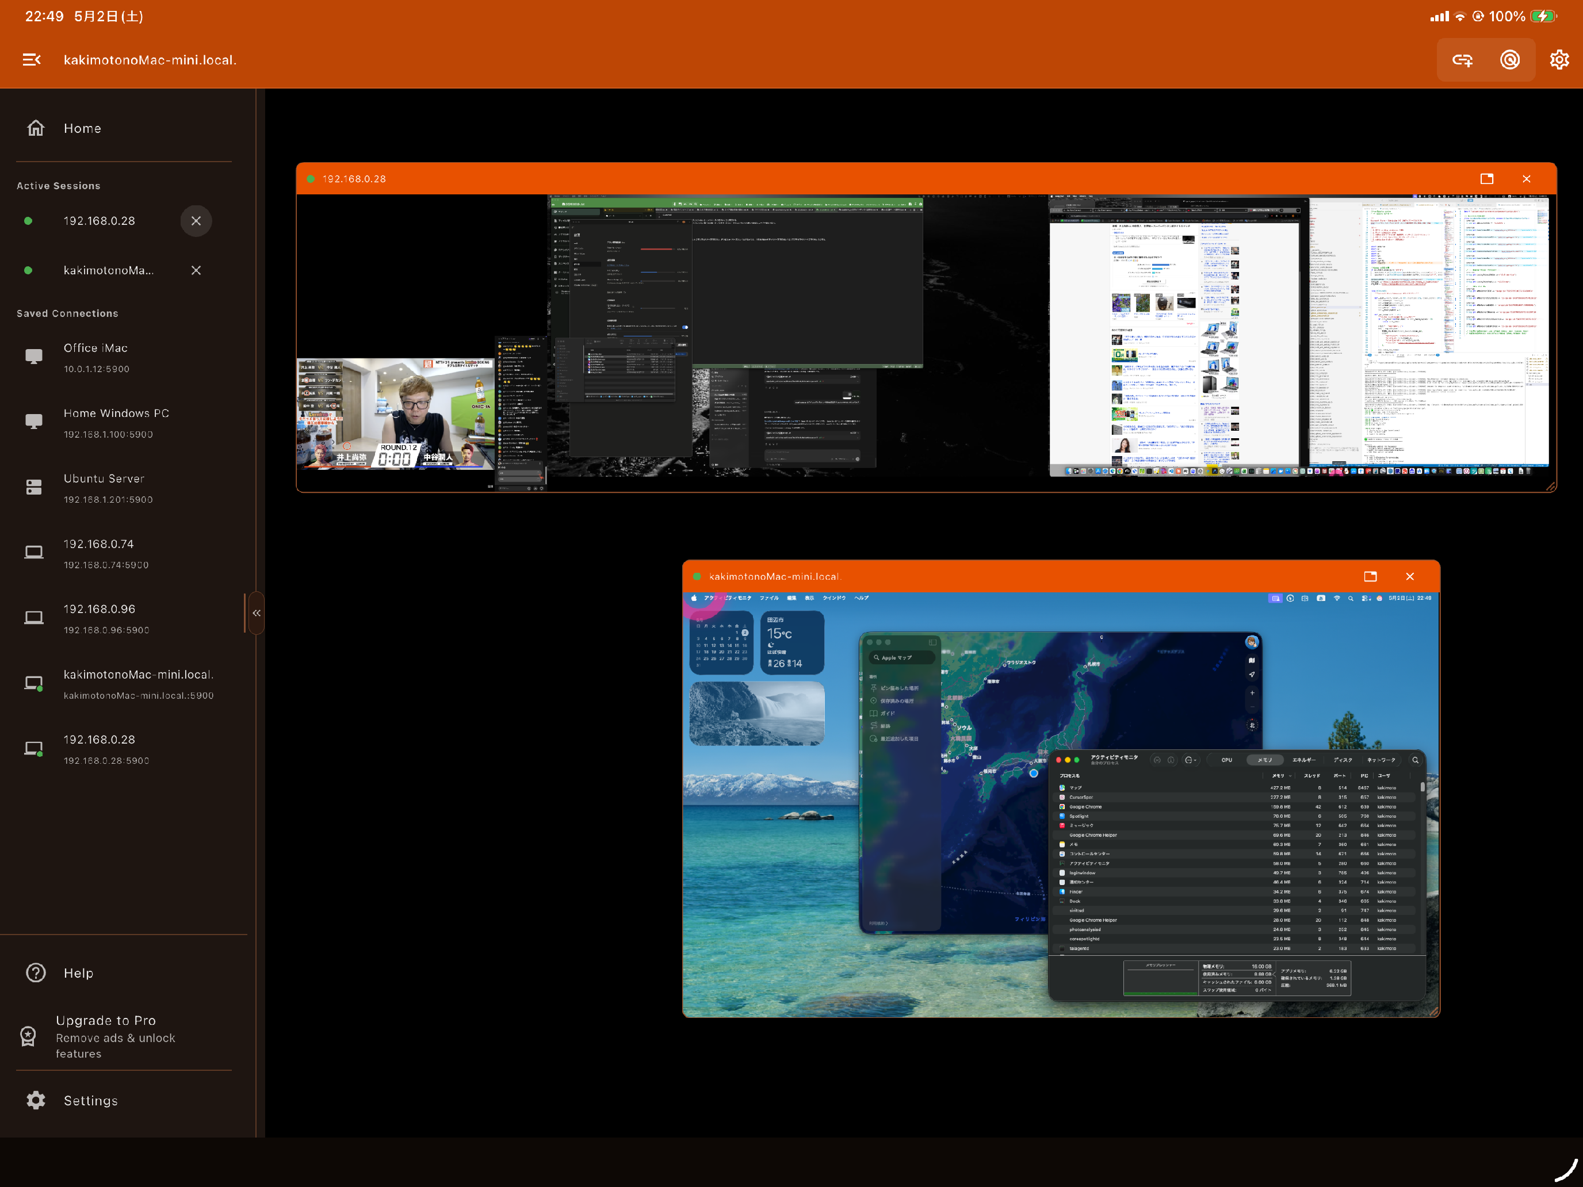
Task: Select ガイド in the Maps sidebar
Action: [882, 713]
